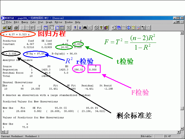Jump to previous command with the up arrow

(75, 28)
